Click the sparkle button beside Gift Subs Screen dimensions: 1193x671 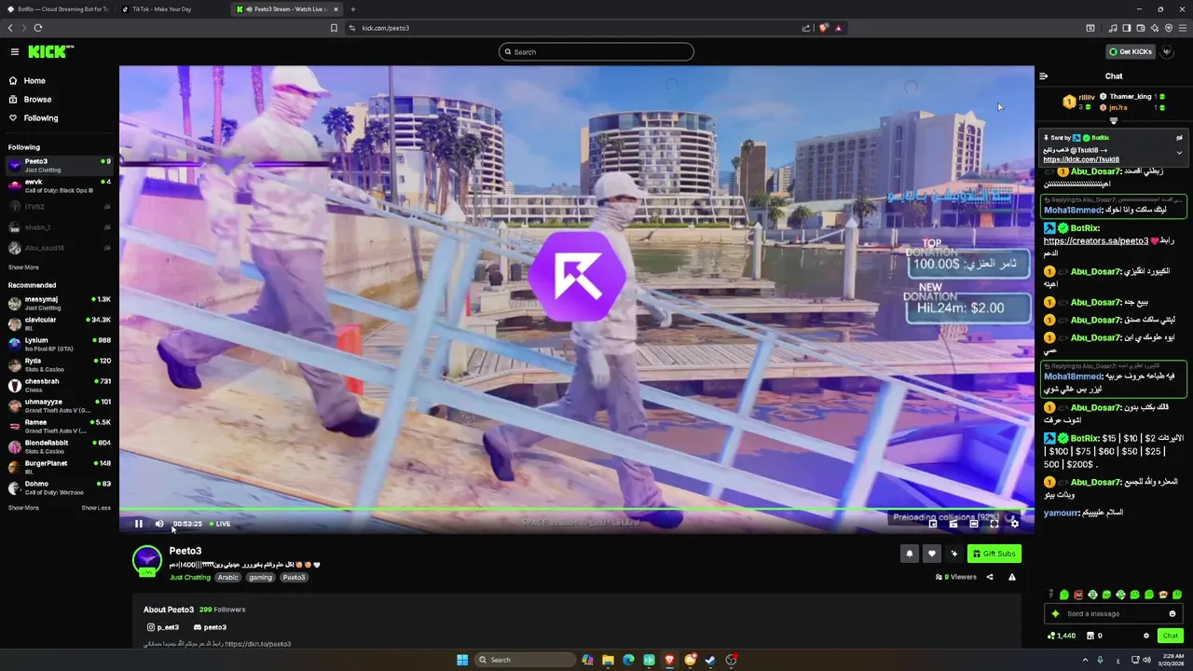click(953, 554)
